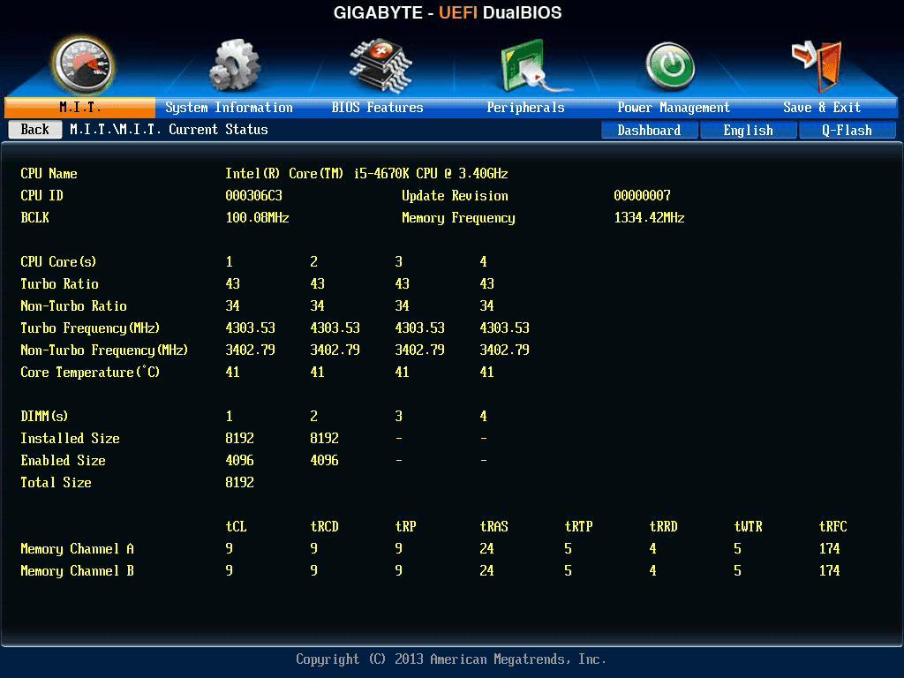Open the Save & Exit tab
The width and height of the screenshot is (904, 678).
[x=822, y=107]
